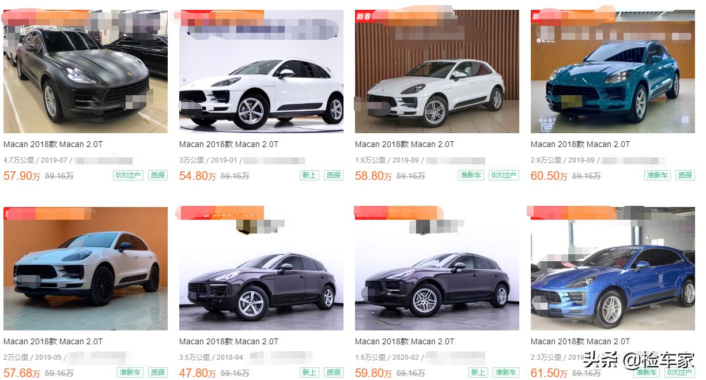Click the 0次过户 tag on 58.80万 listing
Viewport: 706px width, 380px height.
click(504, 175)
